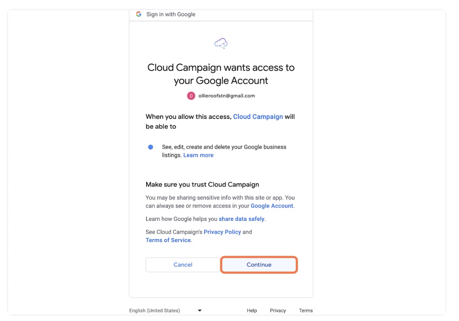Open the Terms of Service link

168,240
